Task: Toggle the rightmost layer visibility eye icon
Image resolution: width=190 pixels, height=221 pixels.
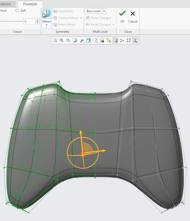Action: 135,41
